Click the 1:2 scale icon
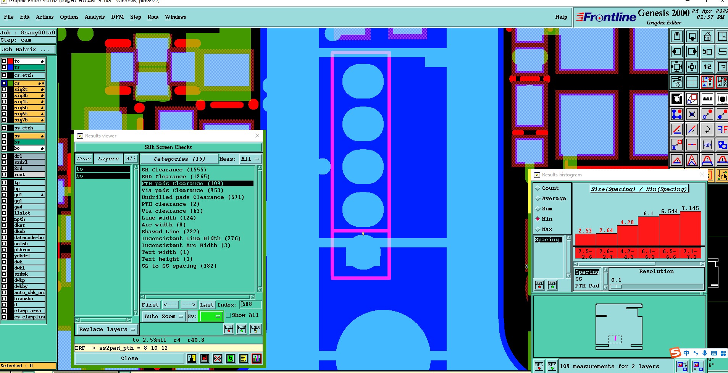 click(x=707, y=67)
